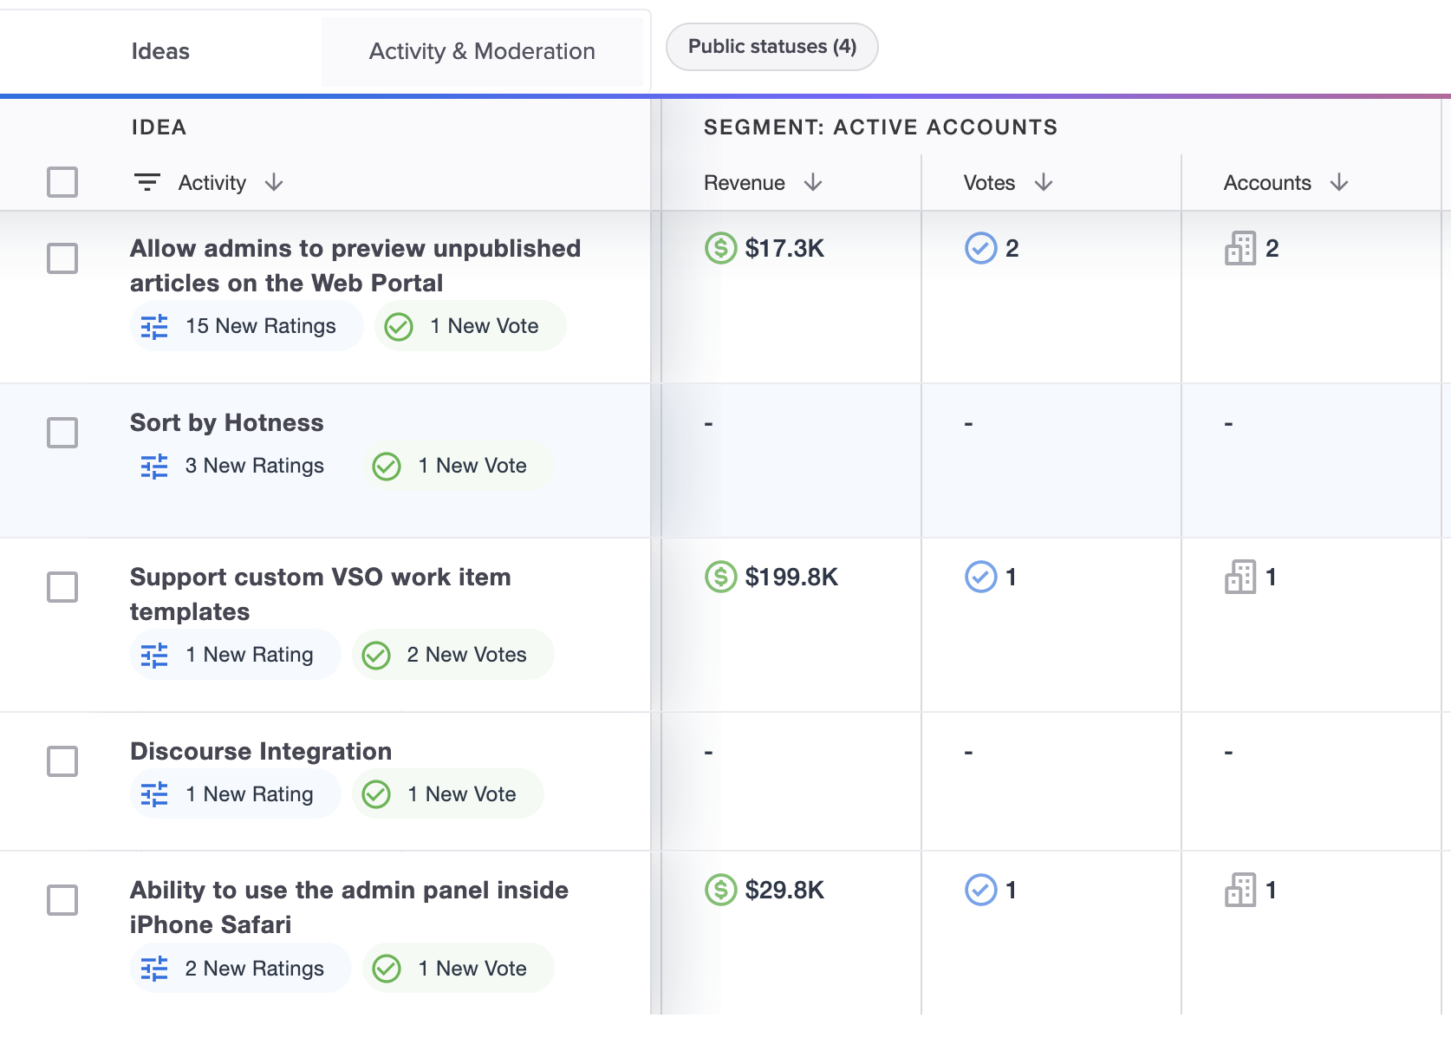Viewport: 1451px width, 1051px height.
Task: Select checkbox for Support custom VSO idea
Action: tap(62, 587)
